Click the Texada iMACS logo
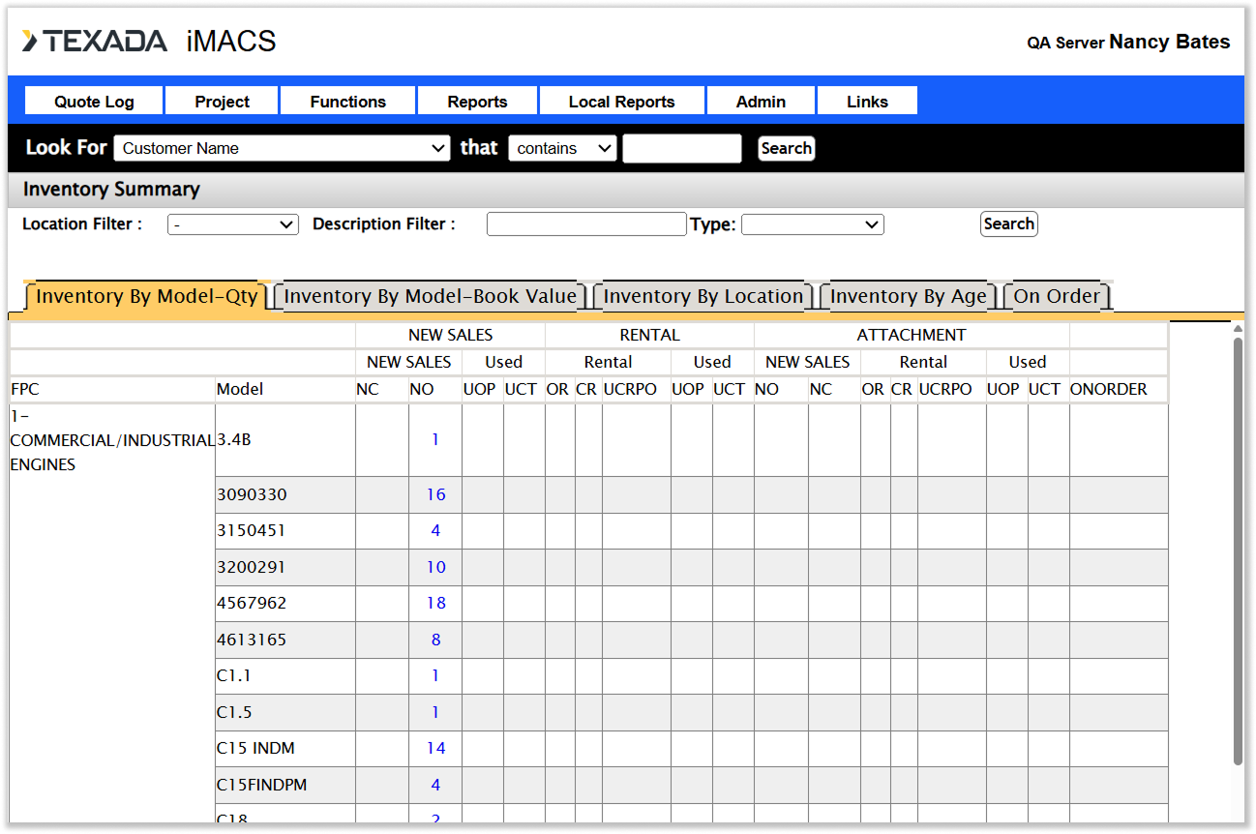Viewport: 1256px width, 834px height. tap(149, 42)
